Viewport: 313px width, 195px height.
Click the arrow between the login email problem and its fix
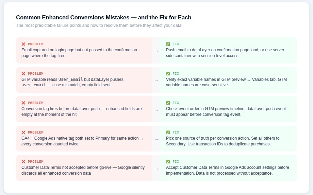pos(156,51)
